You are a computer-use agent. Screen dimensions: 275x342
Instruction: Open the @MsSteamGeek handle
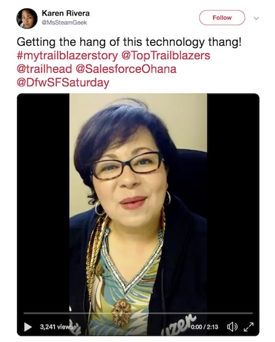[x=64, y=23]
